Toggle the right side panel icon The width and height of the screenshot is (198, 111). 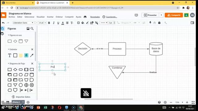pos(192,23)
